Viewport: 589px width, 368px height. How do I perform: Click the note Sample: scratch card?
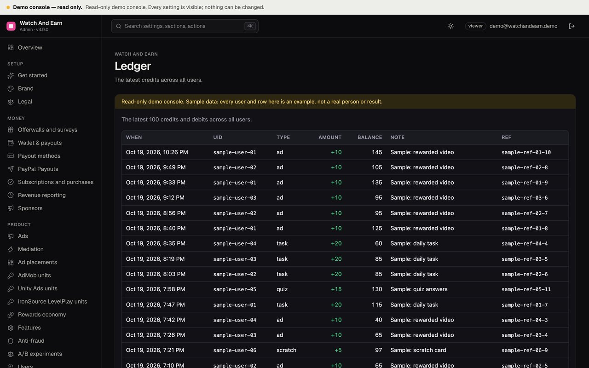(x=418, y=351)
